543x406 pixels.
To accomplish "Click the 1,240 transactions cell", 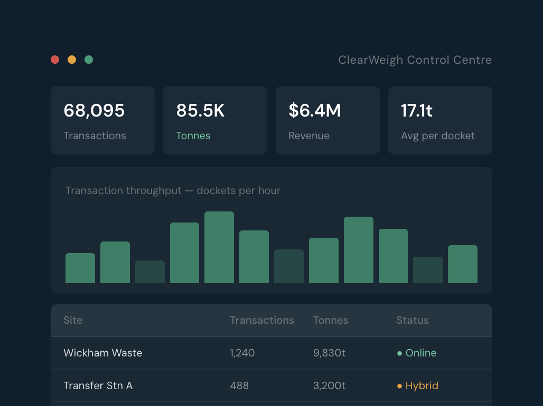I will click(242, 353).
